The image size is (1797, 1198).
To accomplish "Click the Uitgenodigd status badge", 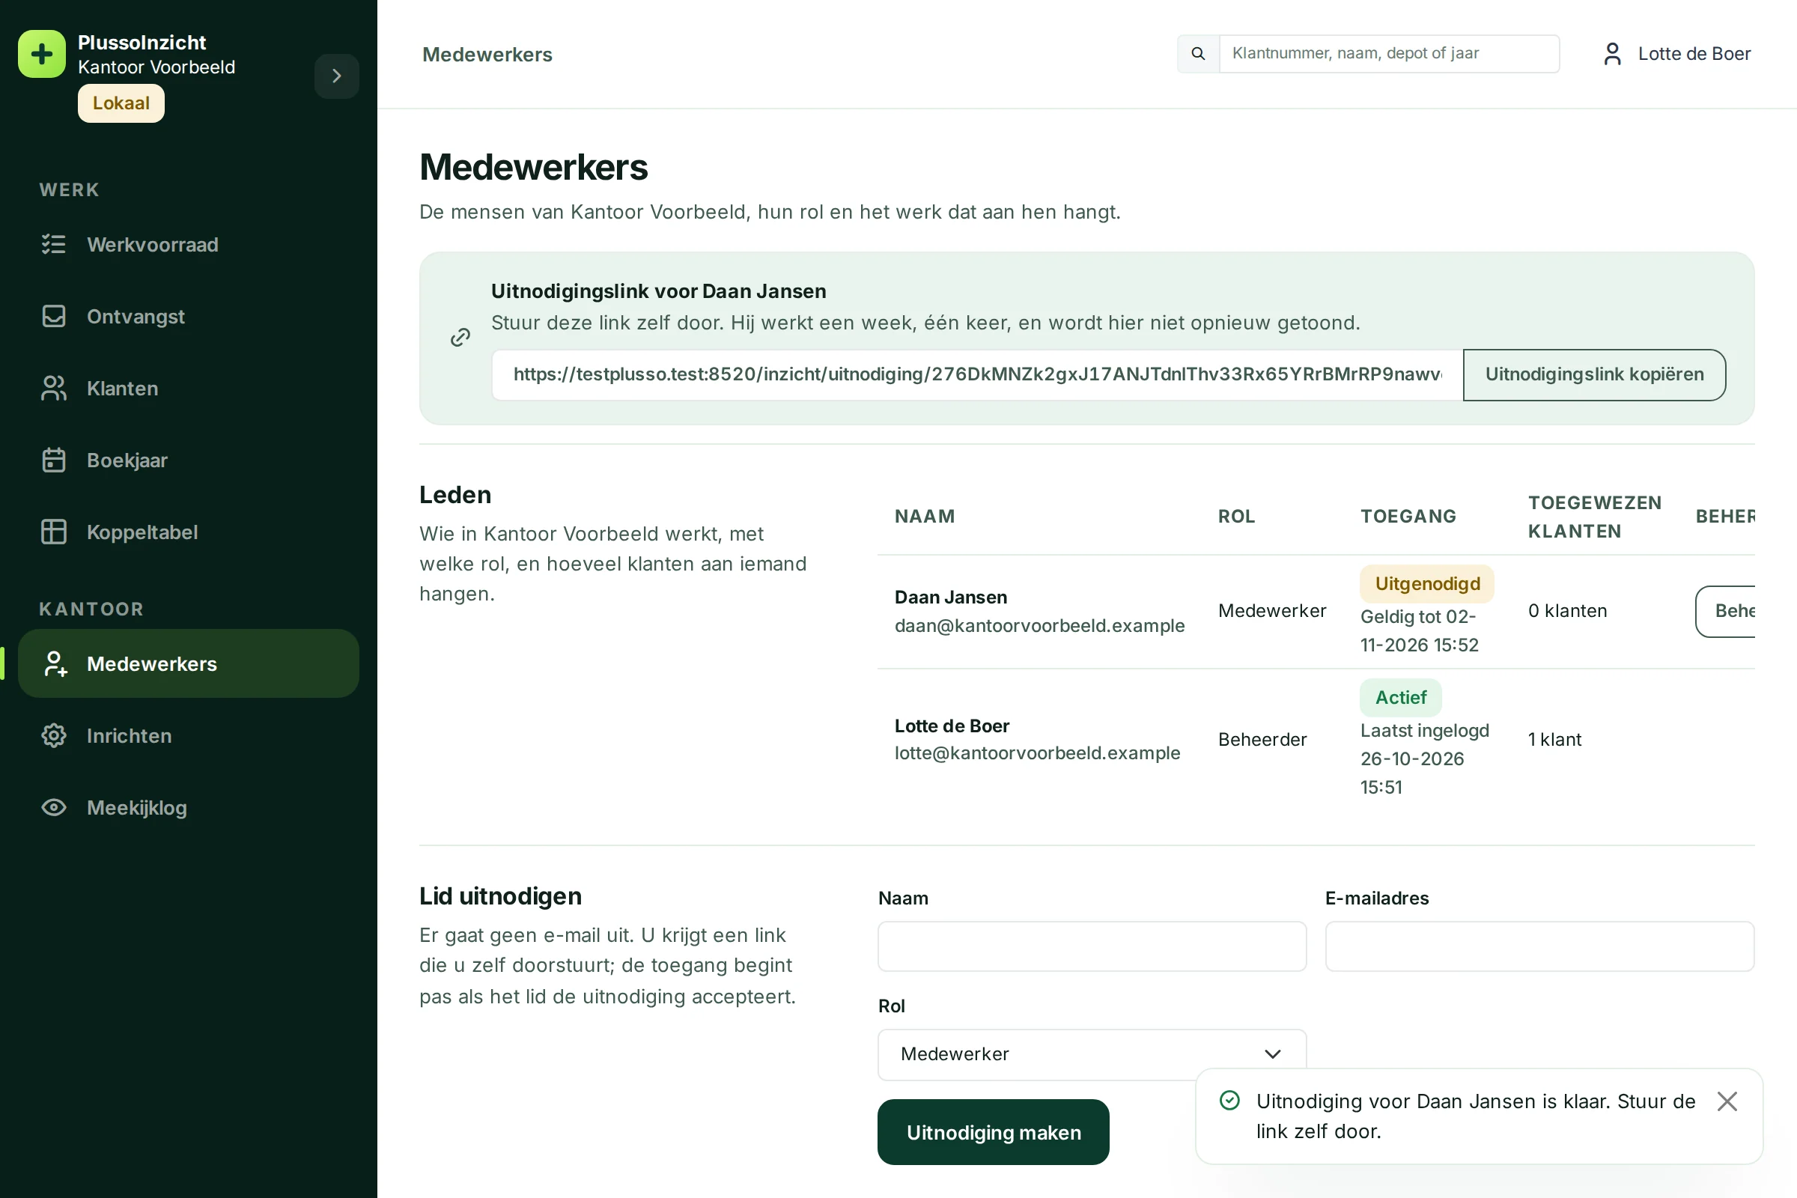I will (x=1426, y=584).
